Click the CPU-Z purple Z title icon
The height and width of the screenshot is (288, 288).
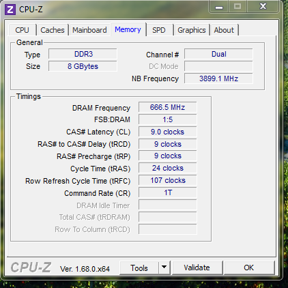pos(10,10)
